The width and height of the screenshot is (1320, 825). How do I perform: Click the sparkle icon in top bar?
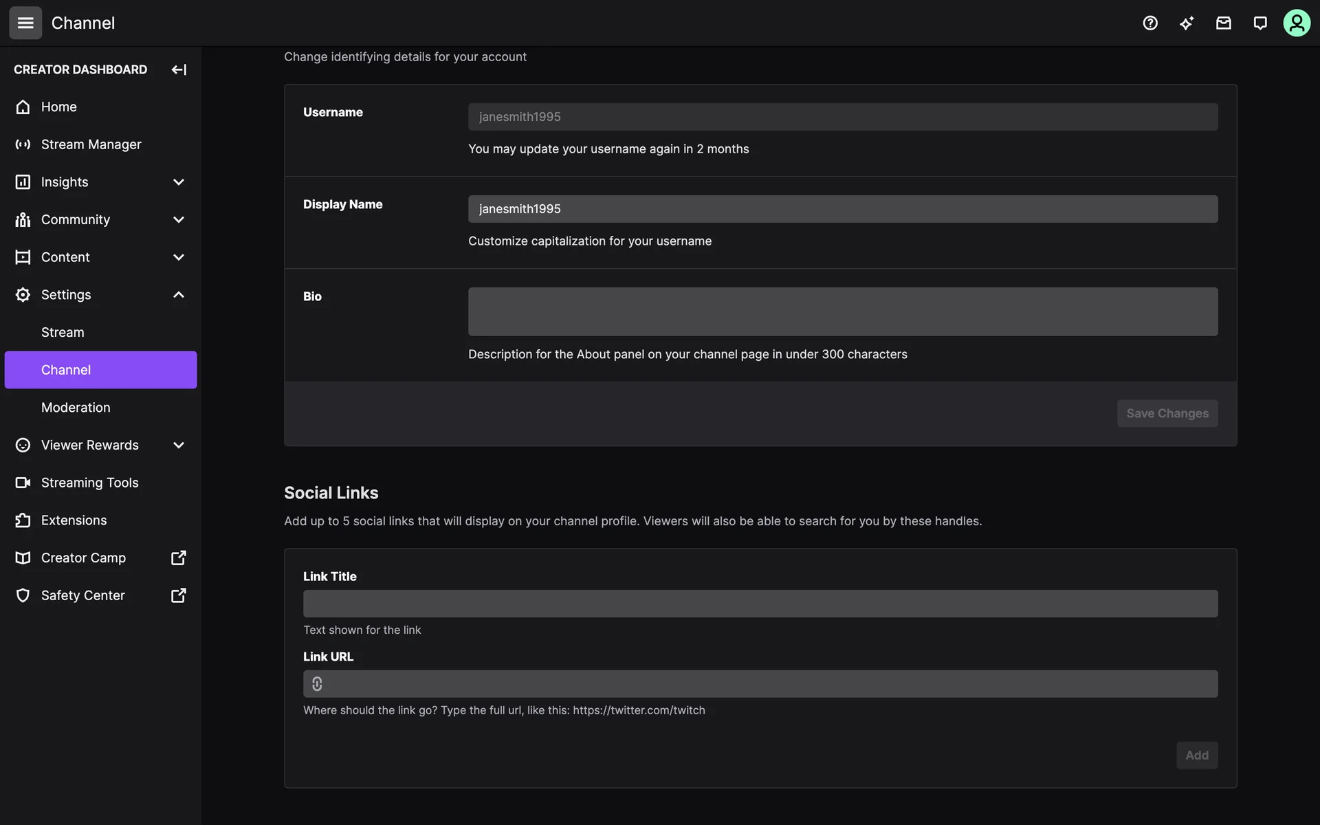(x=1187, y=23)
